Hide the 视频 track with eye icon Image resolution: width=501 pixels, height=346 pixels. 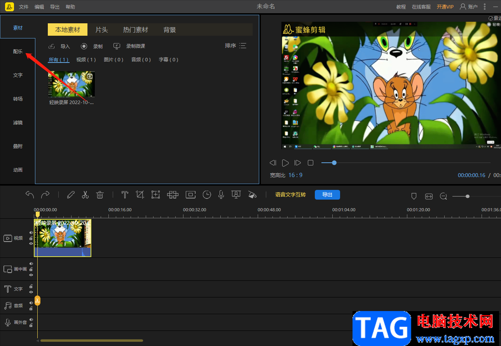tap(31, 243)
